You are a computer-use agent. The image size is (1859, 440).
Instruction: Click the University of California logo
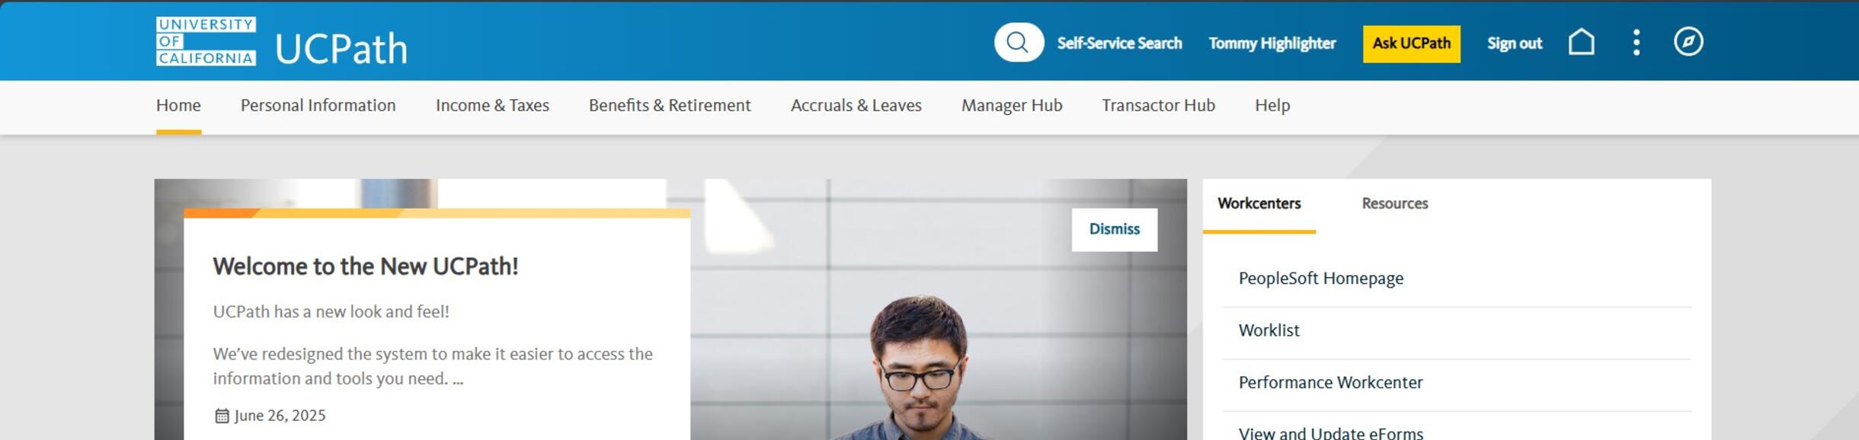point(206,42)
